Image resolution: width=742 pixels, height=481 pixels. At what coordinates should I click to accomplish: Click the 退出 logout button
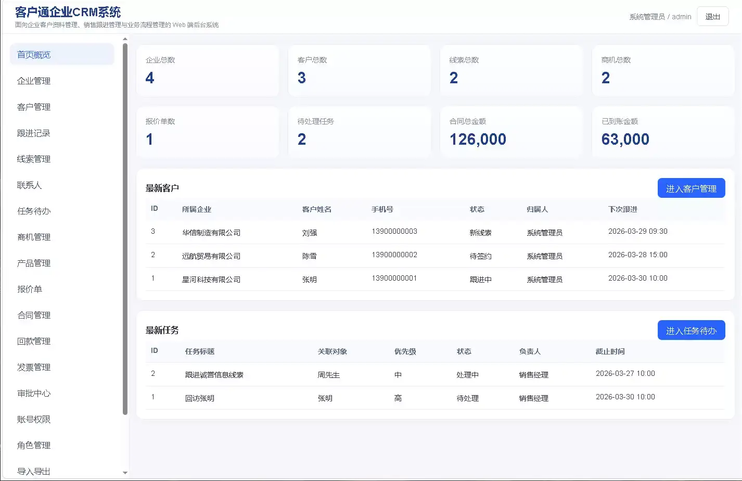tap(712, 16)
